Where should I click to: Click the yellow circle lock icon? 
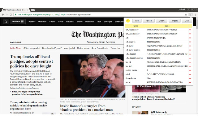tap(128, 21)
